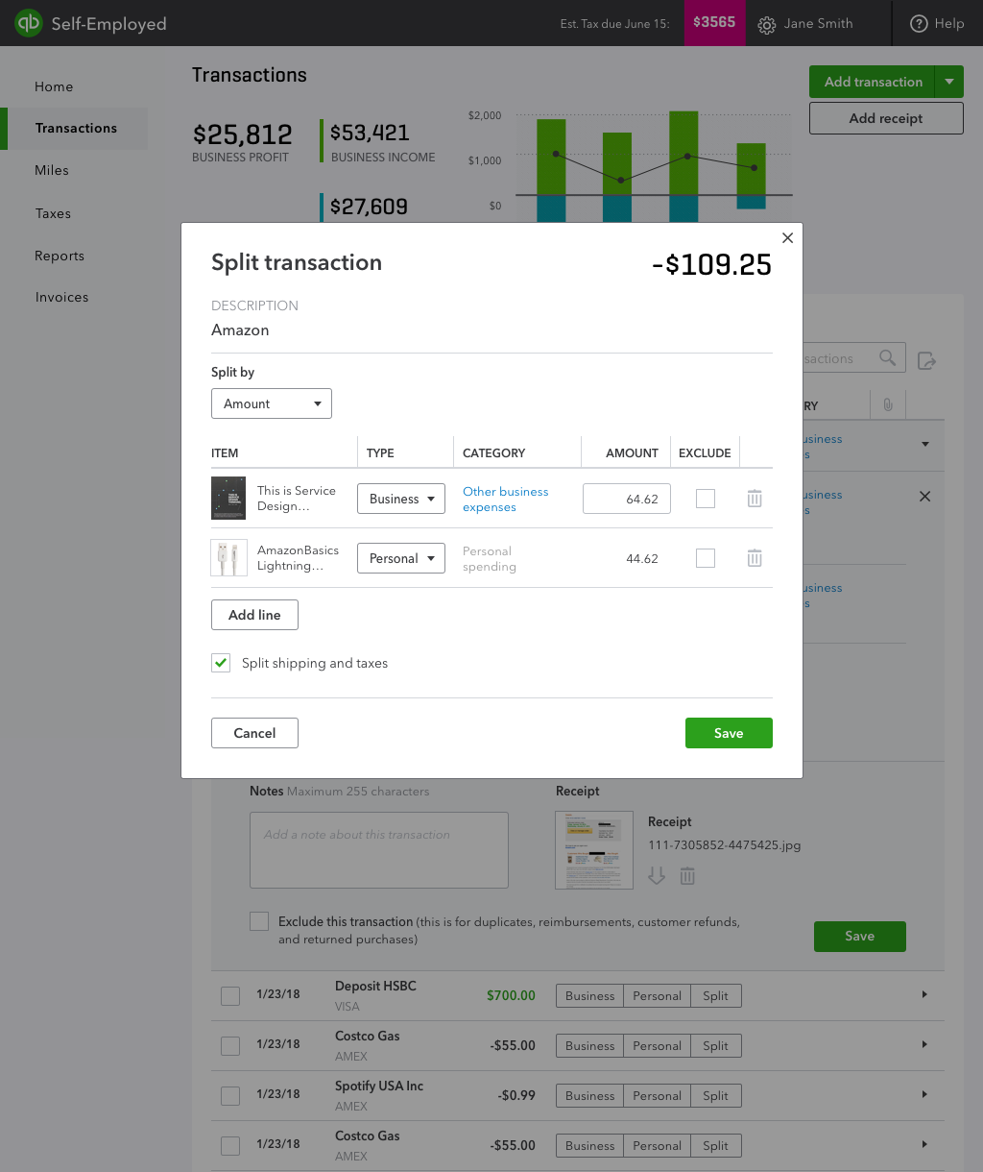The height and width of the screenshot is (1172, 983).
Task: Click the export transactions icon
Action: pyautogui.click(x=926, y=360)
